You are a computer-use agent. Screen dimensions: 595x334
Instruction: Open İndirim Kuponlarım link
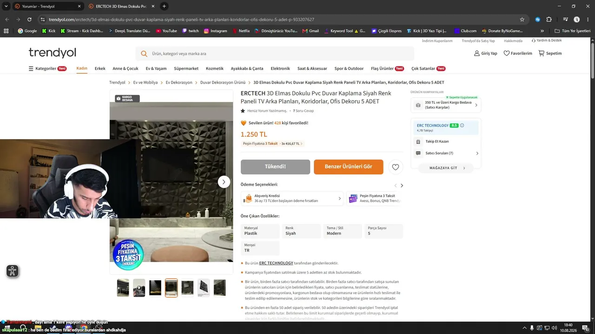pos(437,41)
